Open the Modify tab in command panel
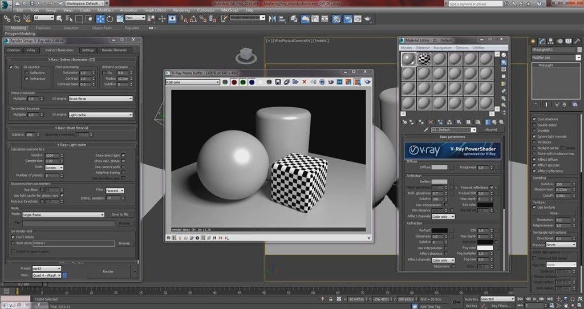Viewport: 584px width, 309px height. click(541, 41)
